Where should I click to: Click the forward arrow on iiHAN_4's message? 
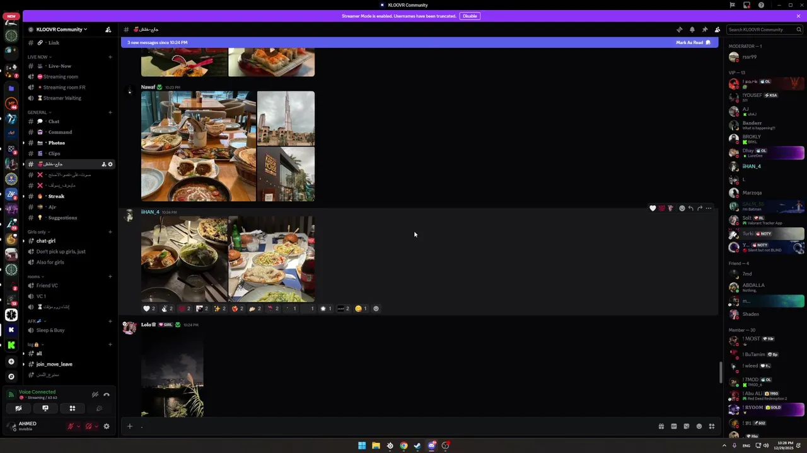[700, 208]
